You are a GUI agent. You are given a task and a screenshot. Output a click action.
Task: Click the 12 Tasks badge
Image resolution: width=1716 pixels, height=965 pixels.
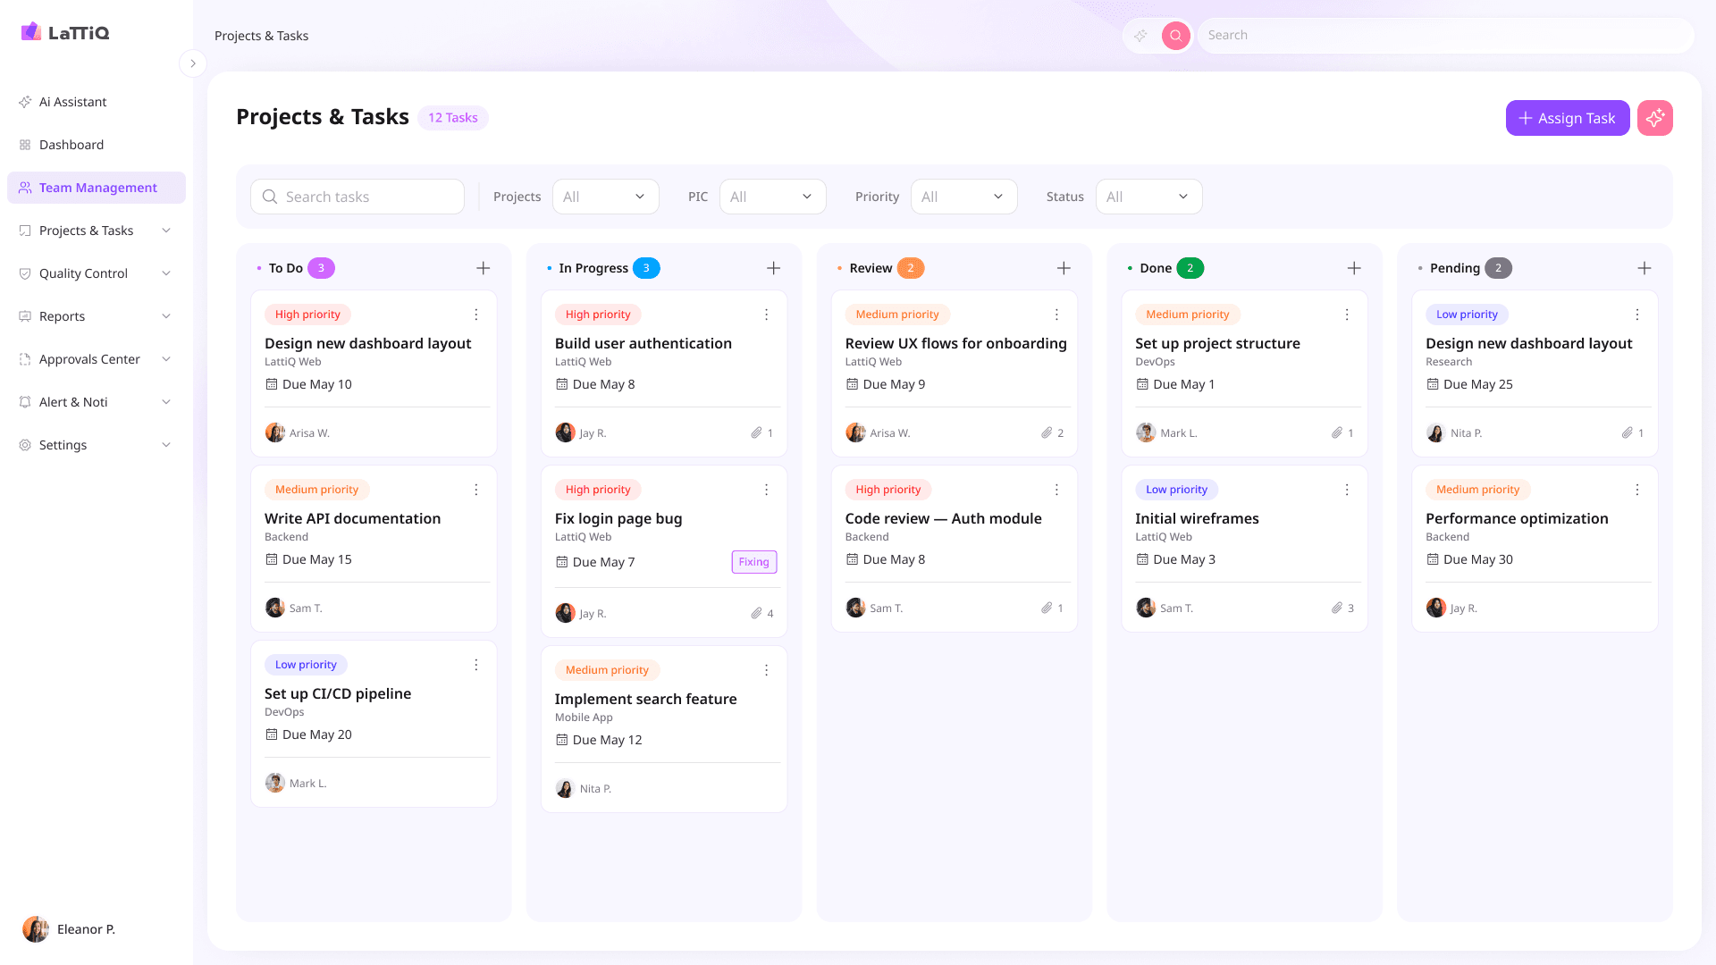[453, 118]
